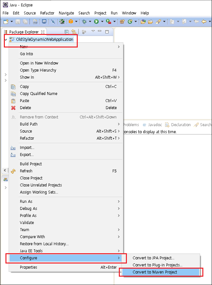
Task: Open the Run dropdown arrow
Action: 102,22
